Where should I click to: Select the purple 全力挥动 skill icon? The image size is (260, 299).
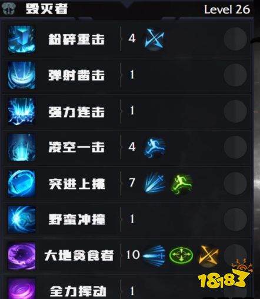click(22, 289)
